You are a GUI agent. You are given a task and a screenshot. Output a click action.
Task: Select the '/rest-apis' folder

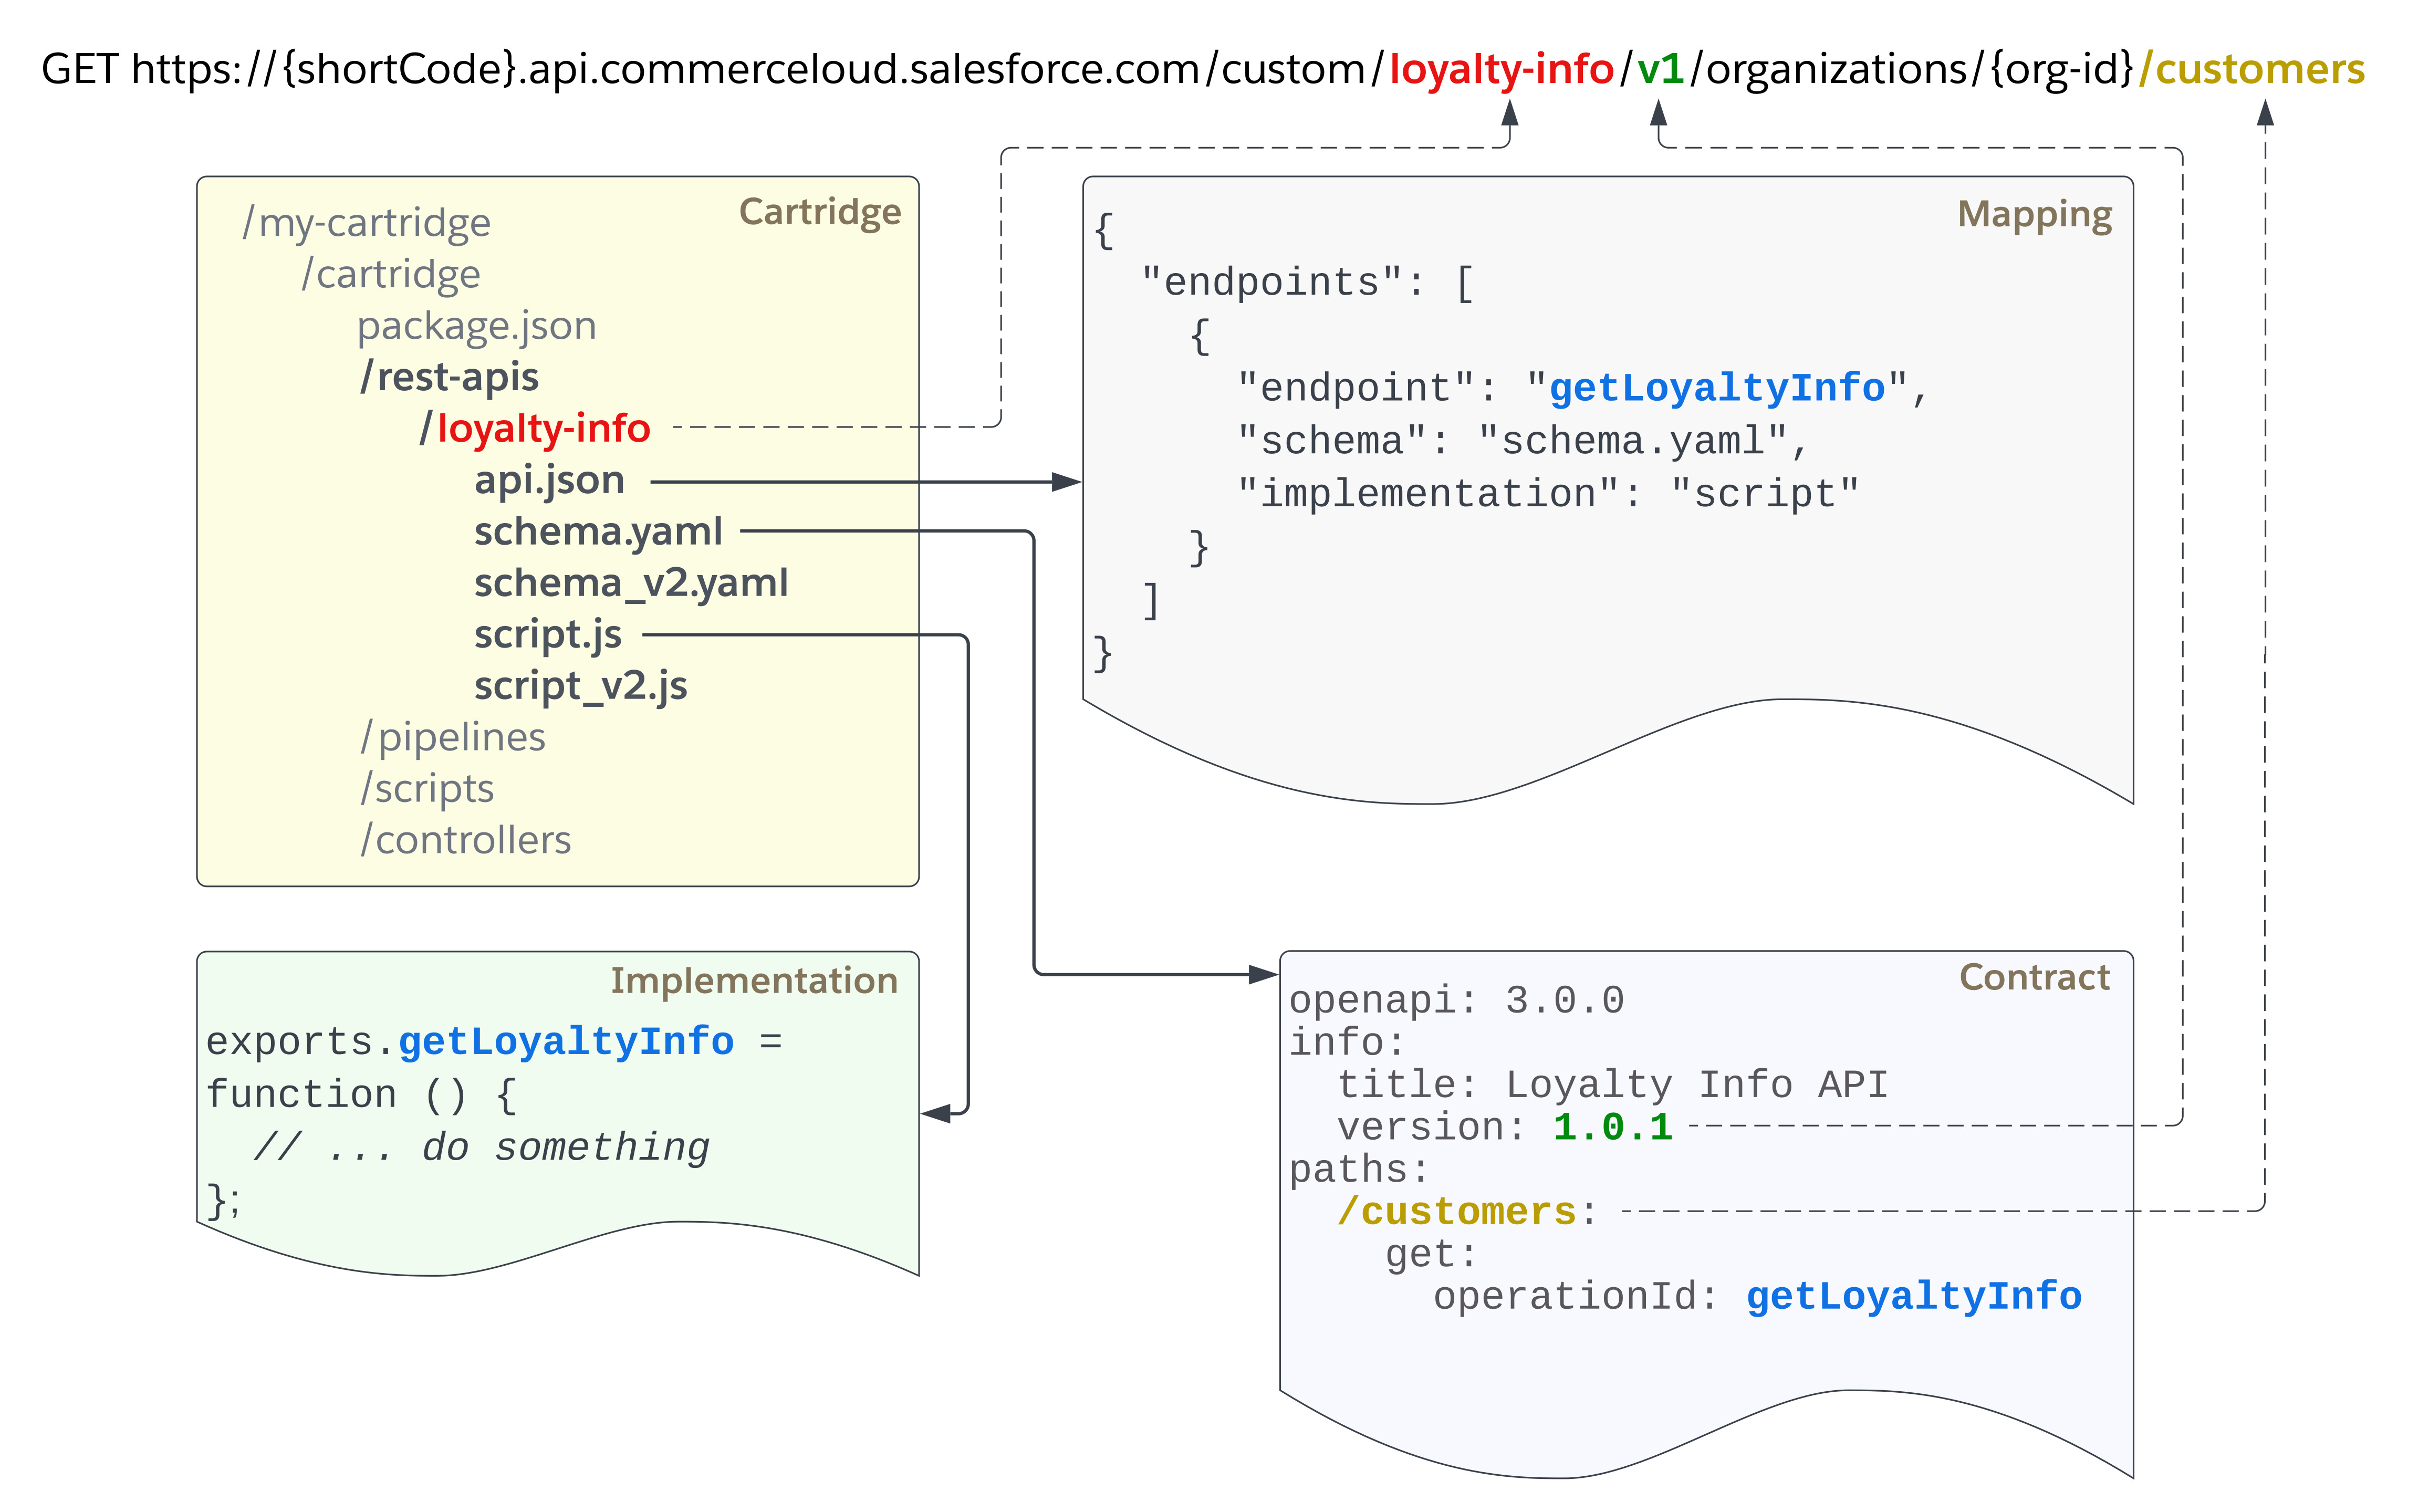tap(449, 377)
